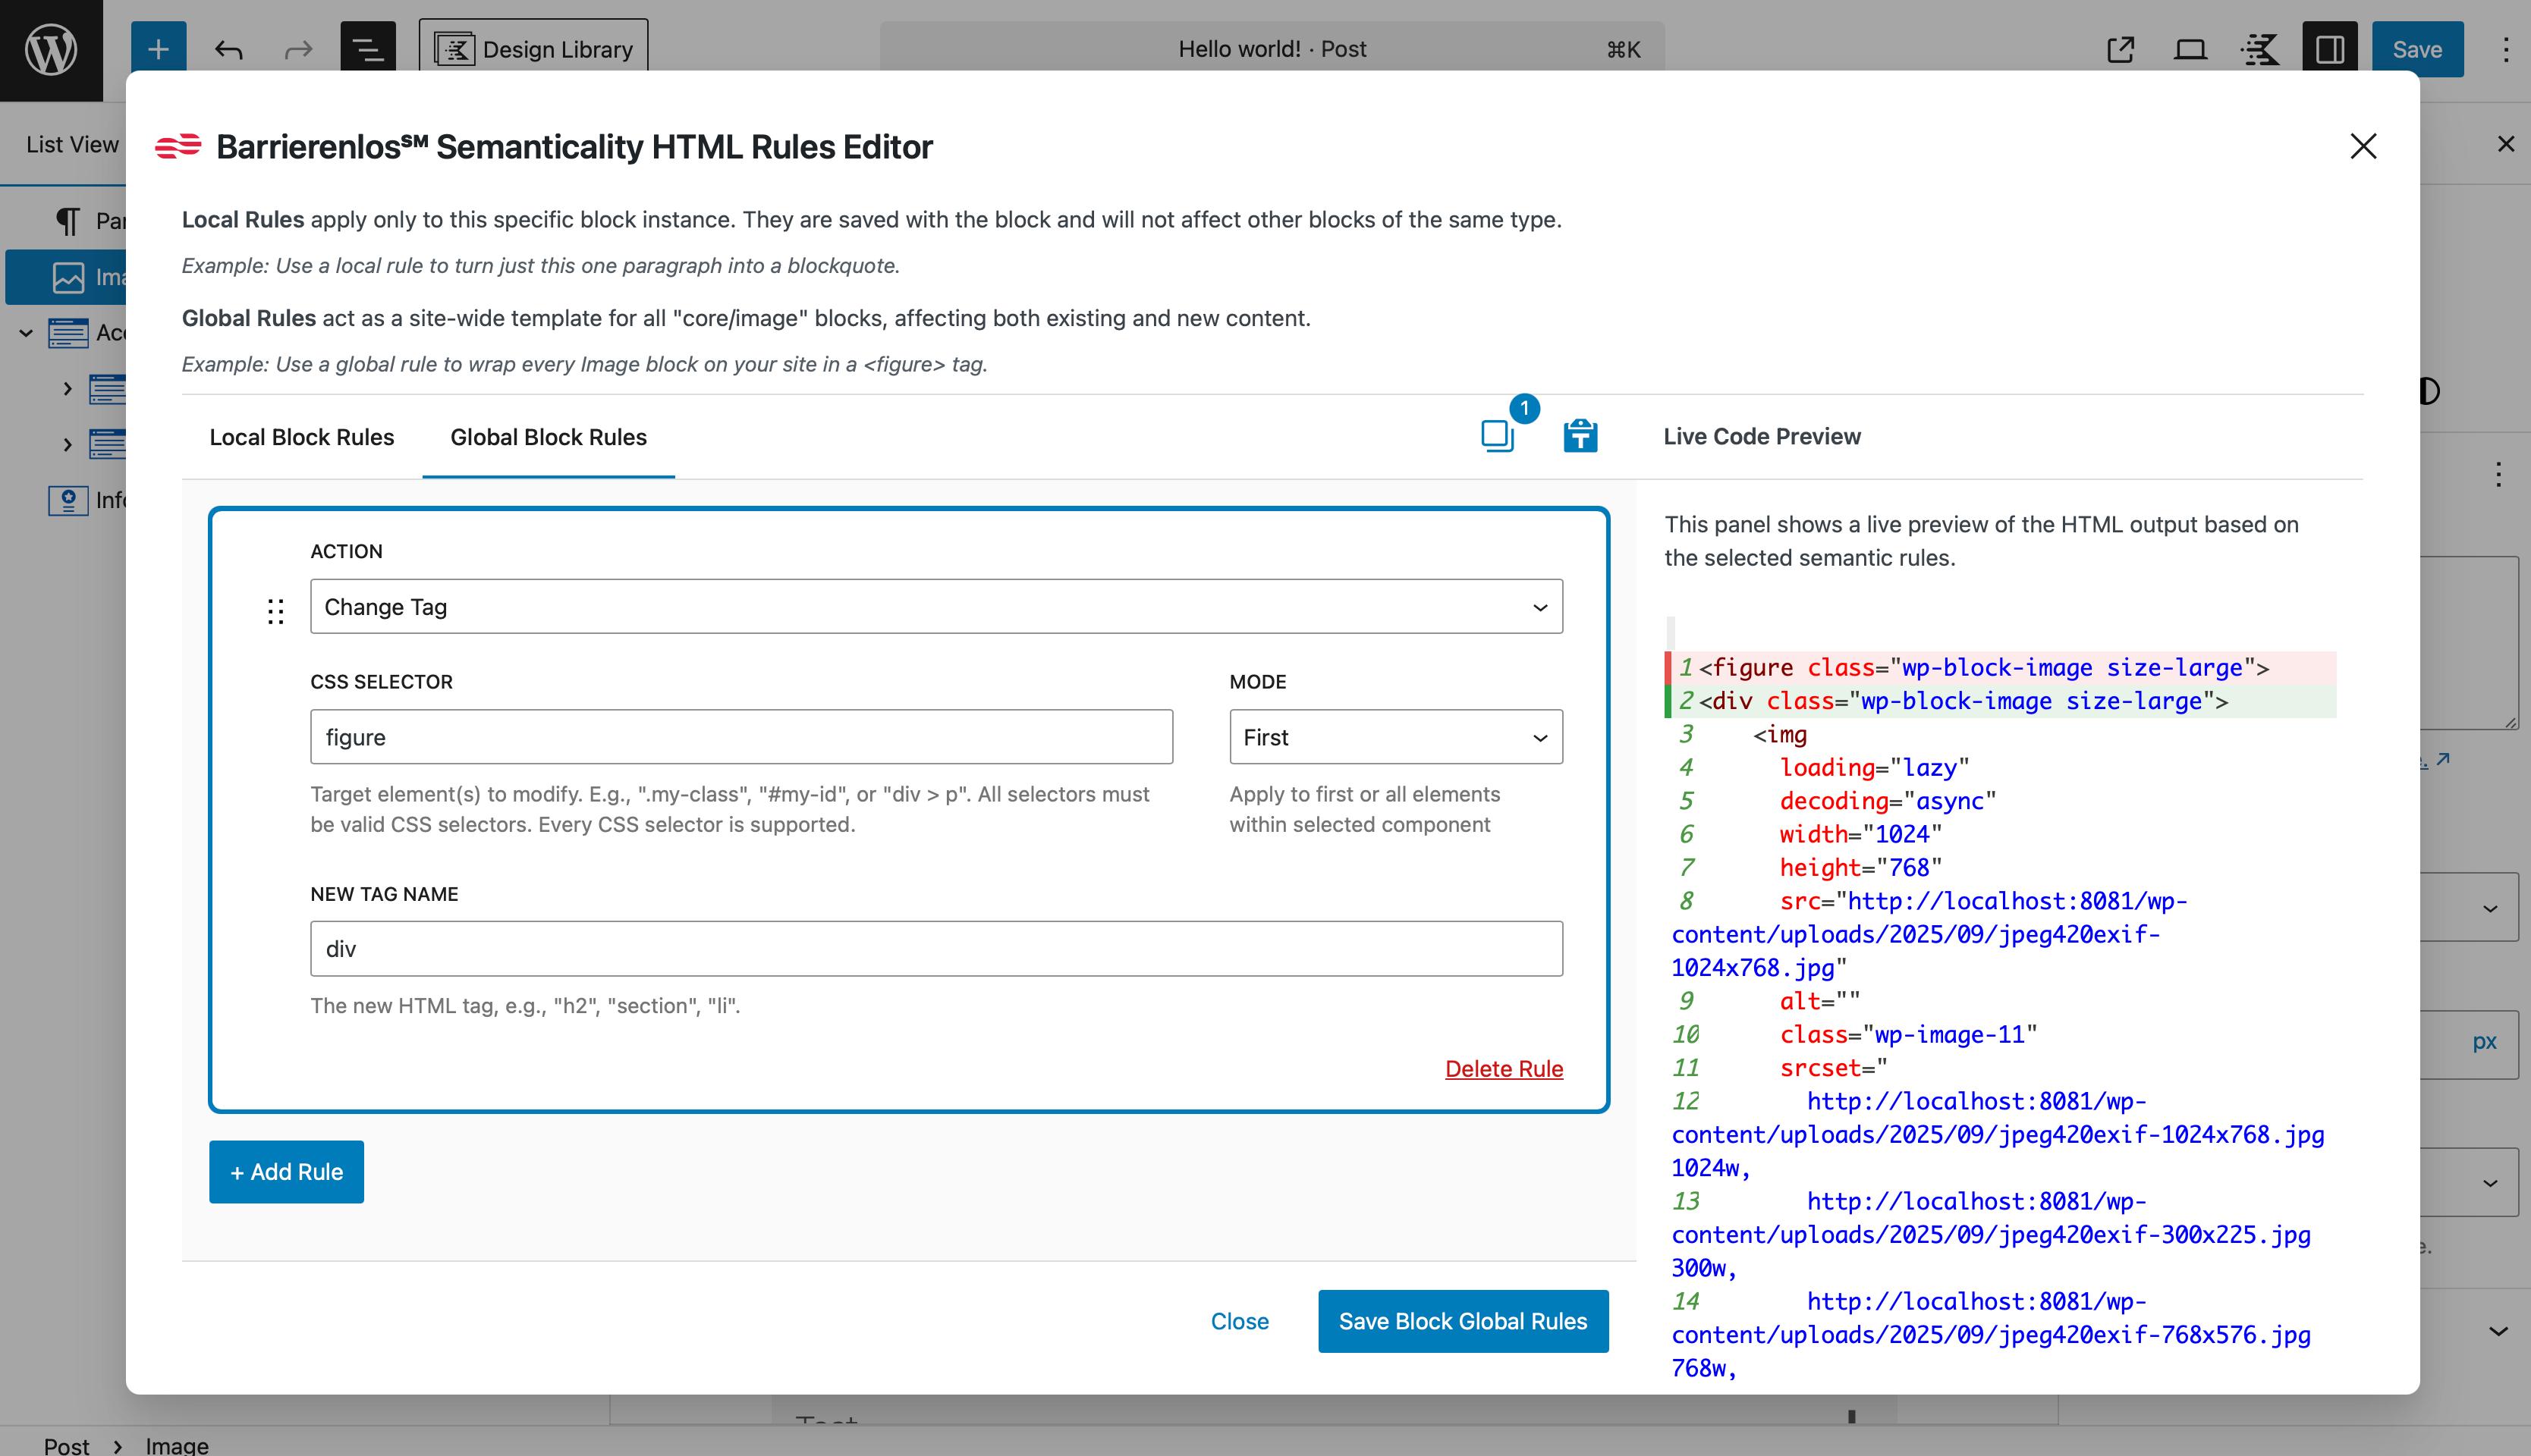Copy rules using the copy icon
Image resolution: width=2531 pixels, height=1456 pixels.
click(1497, 436)
